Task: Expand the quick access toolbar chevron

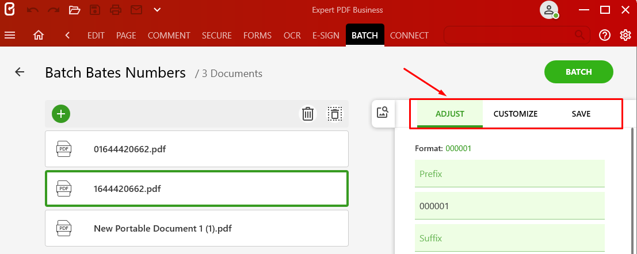Action: pyautogui.click(x=157, y=10)
